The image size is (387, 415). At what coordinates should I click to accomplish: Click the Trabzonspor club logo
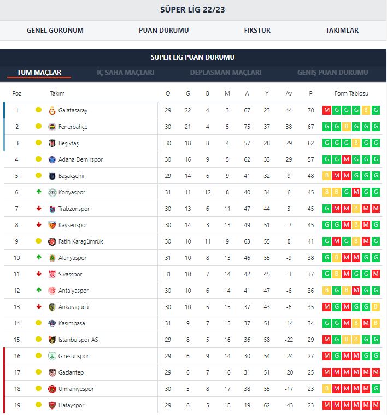[52, 209]
